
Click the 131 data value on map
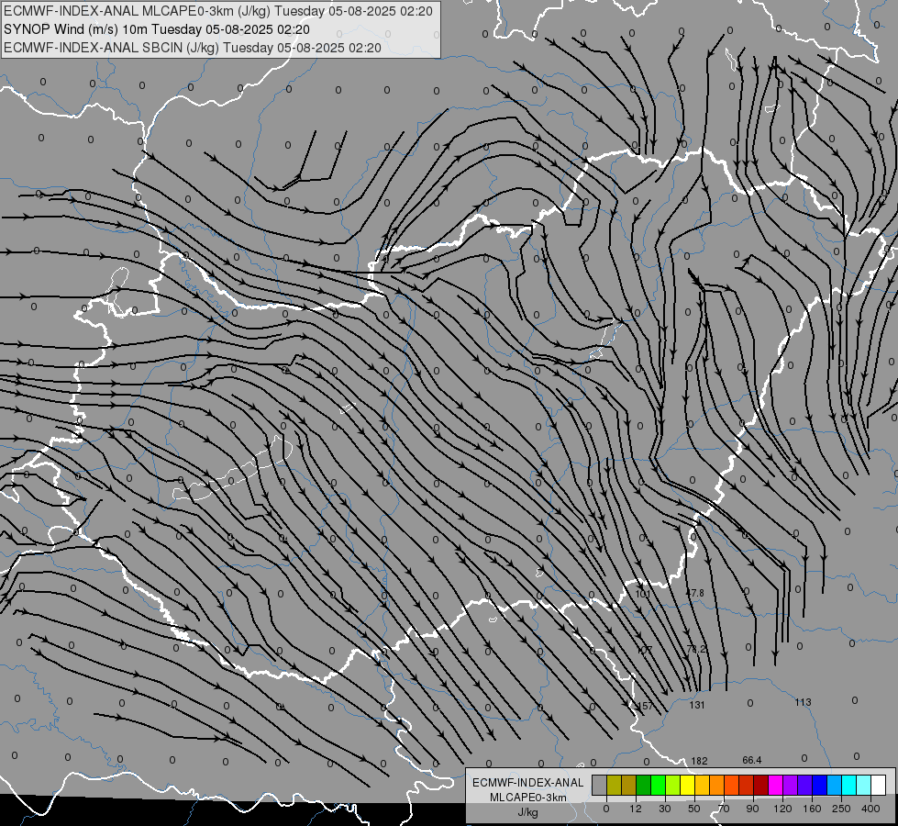pos(697,705)
